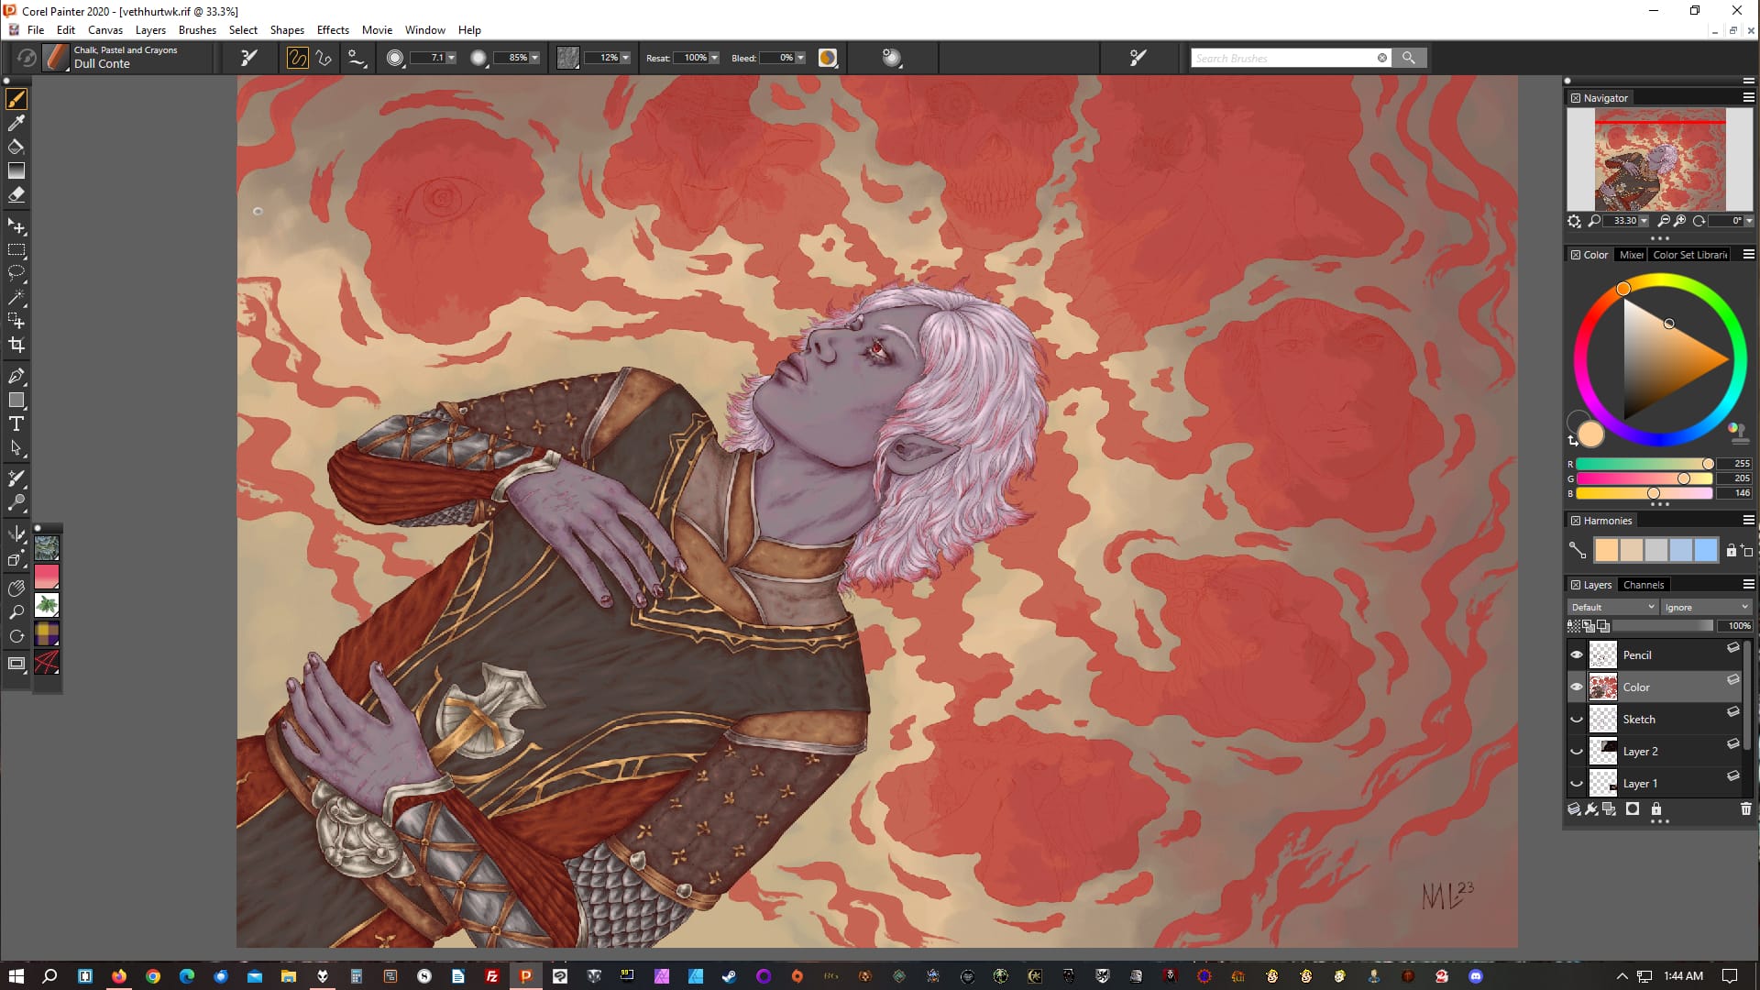The width and height of the screenshot is (1760, 990).
Task: Hide the Pencil layer
Action: [1577, 654]
